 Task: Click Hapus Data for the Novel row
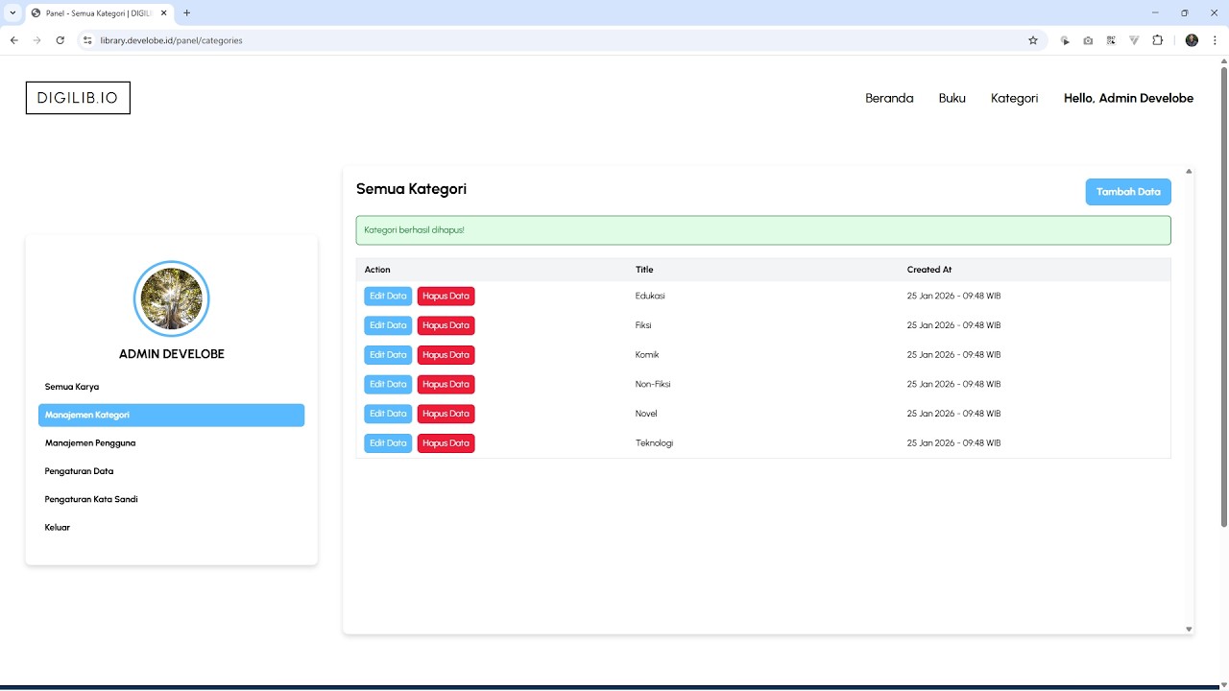446,414
